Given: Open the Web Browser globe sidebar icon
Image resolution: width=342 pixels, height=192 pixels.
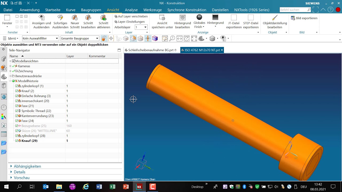Looking at the screenshot, I should (4, 97).
